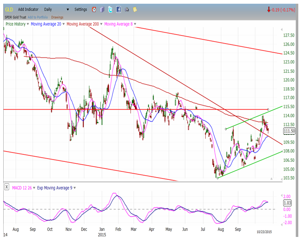Expand the Moving Average 200 dropdown arrow
This screenshot has width=302, height=249.
pos(101,24)
